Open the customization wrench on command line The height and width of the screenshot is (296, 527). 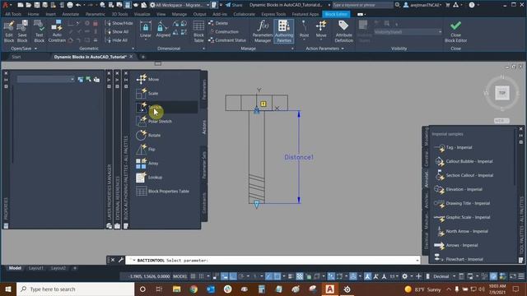tap(121, 260)
